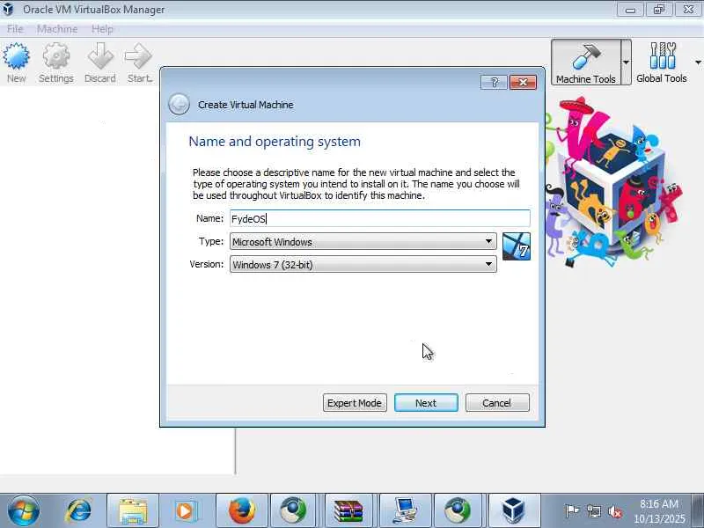704x528 pixels.
Task: Open the Type dropdown showing Microsoft Windows
Action: [x=363, y=241]
